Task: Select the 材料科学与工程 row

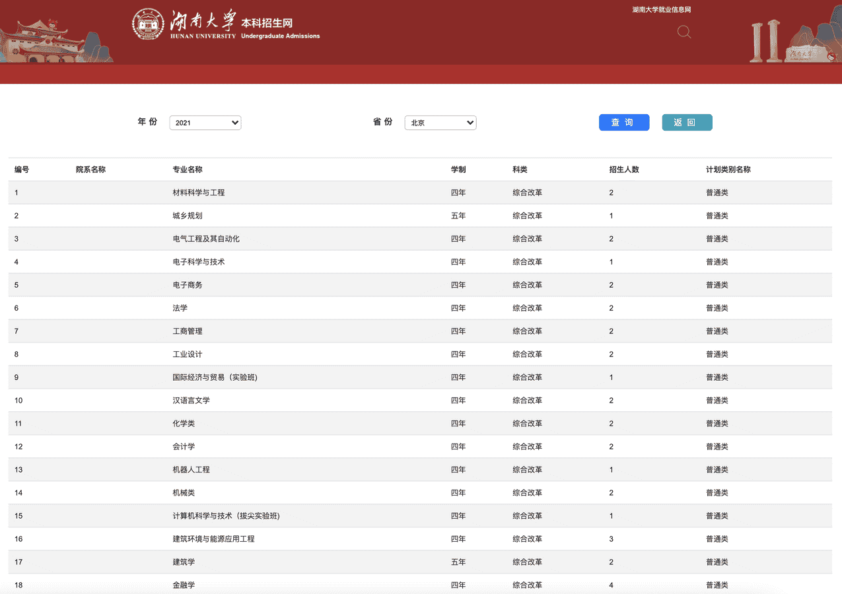Action: pos(199,193)
